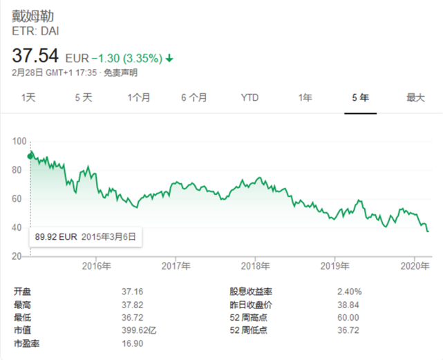Image resolution: width=443 pixels, height=360 pixels.
Task: Select the 1天 time range tab
Action: pyautogui.click(x=28, y=97)
